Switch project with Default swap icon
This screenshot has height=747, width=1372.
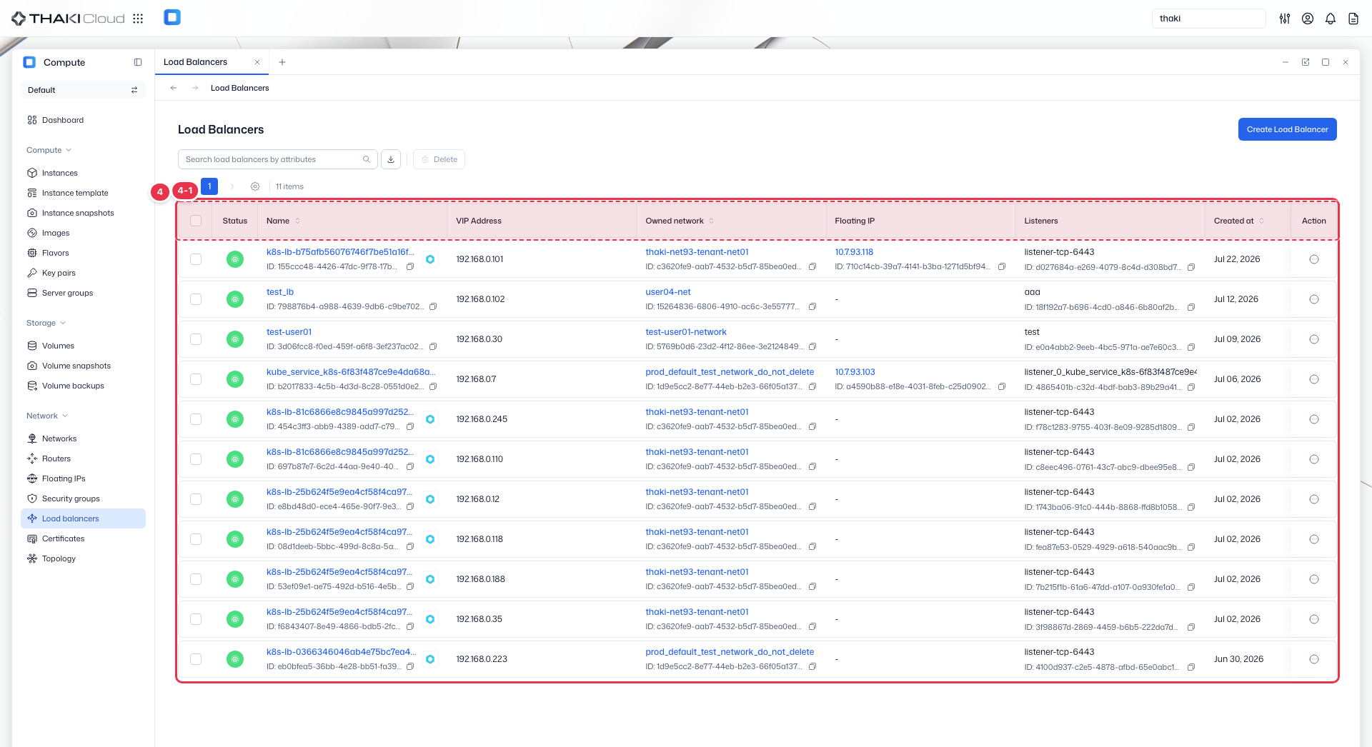pyautogui.click(x=134, y=90)
